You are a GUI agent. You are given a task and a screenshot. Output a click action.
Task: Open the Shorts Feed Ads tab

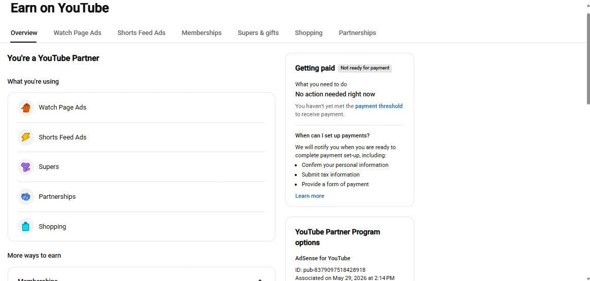(141, 32)
